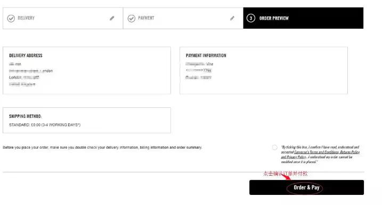Go to the Delivery step tab
Viewport: 382px width, 205px height.
coord(63,18)
